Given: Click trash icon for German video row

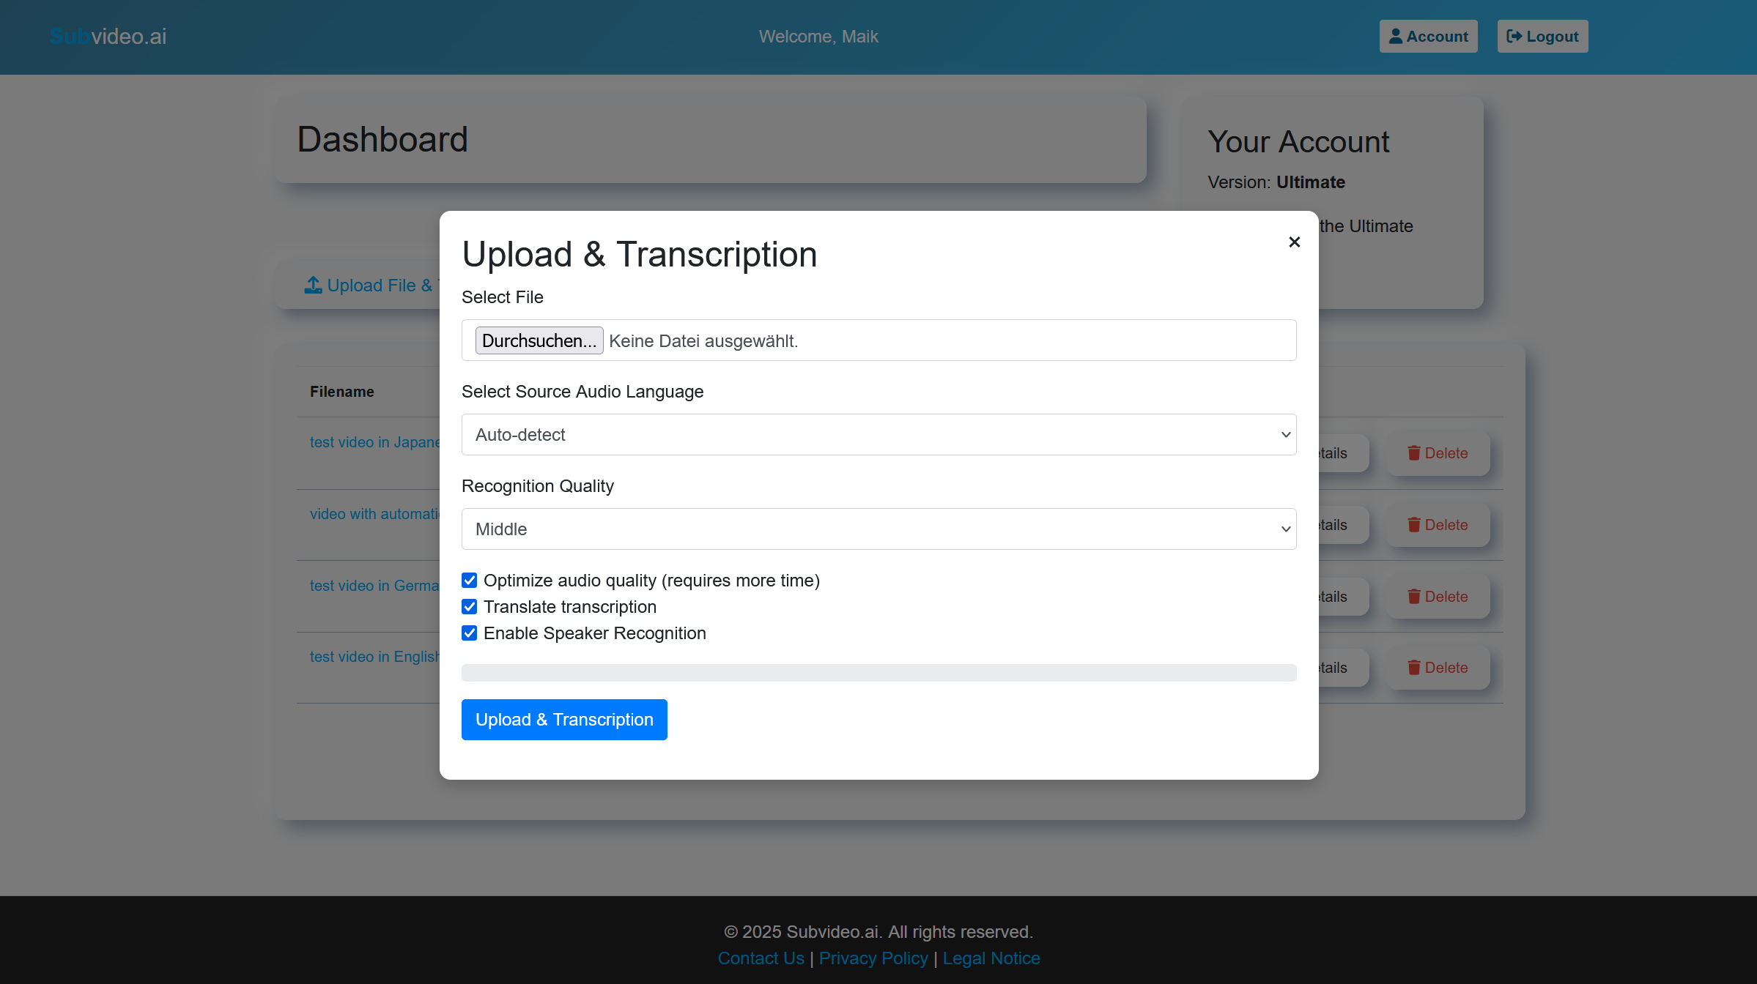Looking at the screenshot, I should pyautogui.click(x=1414, y=597).
